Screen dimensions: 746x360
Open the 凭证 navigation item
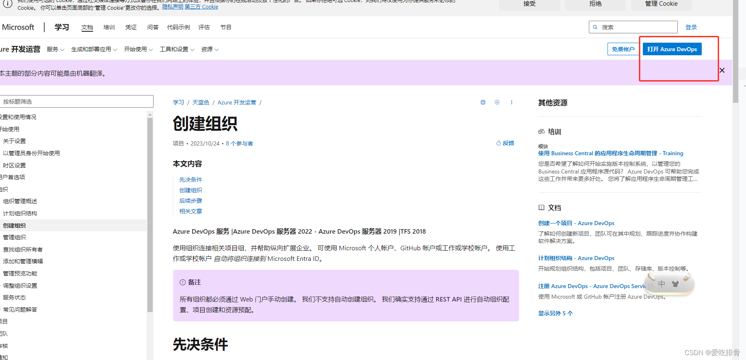click(131, 27)
